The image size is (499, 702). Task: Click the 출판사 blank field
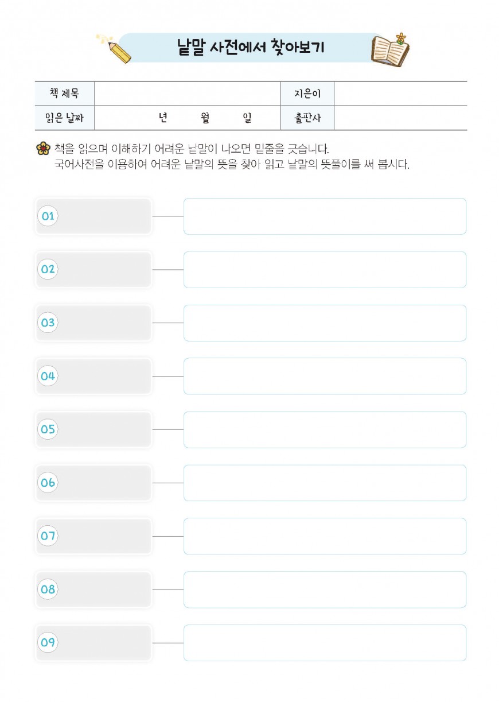[x=400, y=118]
